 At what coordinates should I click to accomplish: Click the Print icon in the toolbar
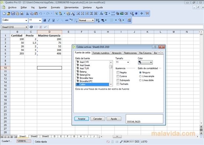tap(22, 13)
